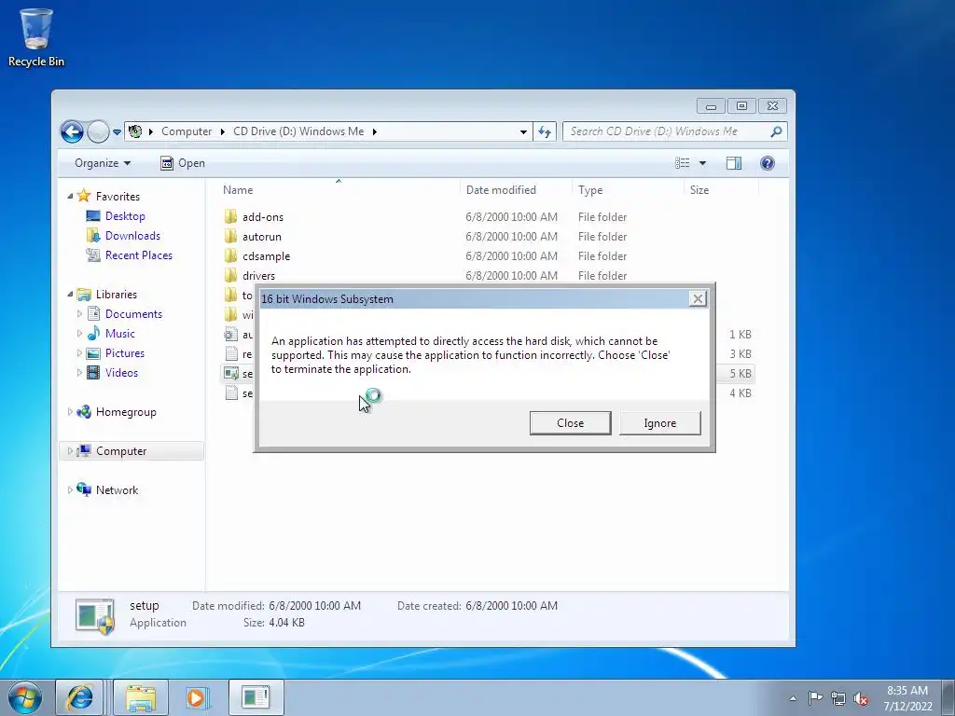Viewport: 955px width, 716px height.
Task: Change view using the view icon
Action: tap(682, 163)
